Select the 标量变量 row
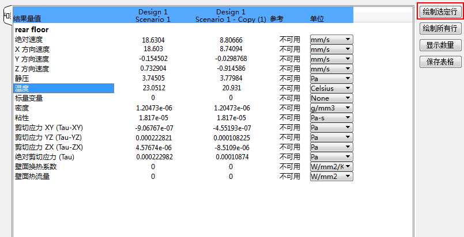This screenshot has width=464, height=237. click(29, 98)
